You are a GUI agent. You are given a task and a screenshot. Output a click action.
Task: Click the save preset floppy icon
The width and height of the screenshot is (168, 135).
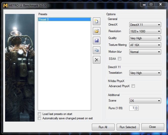click(x=96, y=41)
